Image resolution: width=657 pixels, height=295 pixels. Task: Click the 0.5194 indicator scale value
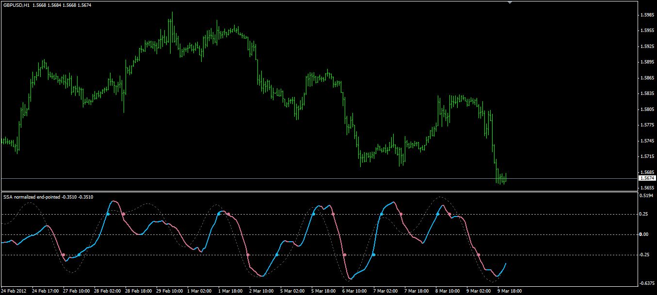click(647, 196)
